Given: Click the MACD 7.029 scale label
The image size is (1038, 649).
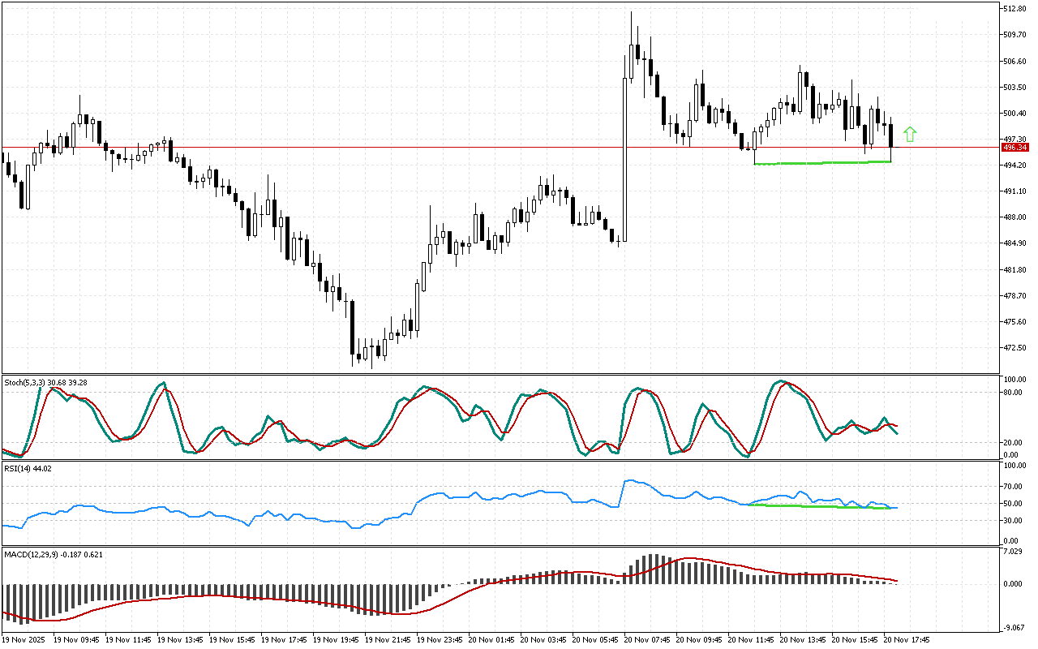Looking at the screenshot, I should [1014, 552].
